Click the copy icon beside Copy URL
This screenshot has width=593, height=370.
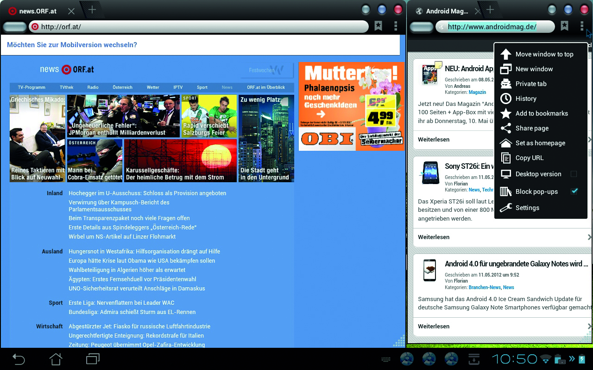pyautogui.click(x=505, y=158)
